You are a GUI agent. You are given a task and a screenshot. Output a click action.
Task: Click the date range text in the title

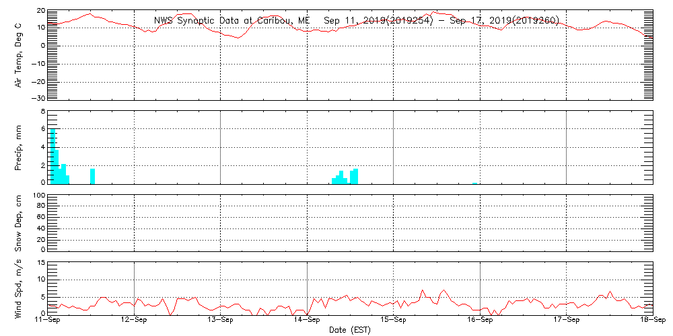[x=441, y=21]
